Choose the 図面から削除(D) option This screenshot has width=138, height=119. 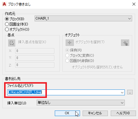(x=67, y=61)
